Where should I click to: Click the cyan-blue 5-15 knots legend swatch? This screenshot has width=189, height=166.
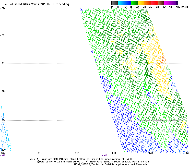pos(124,3)
